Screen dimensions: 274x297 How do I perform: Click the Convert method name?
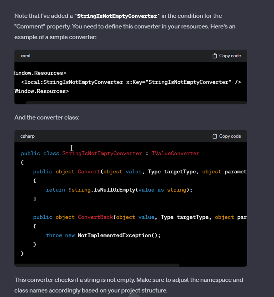click(89, 172)
